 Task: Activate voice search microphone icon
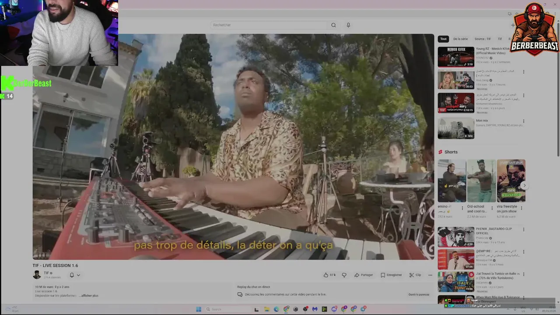(348, 25)
